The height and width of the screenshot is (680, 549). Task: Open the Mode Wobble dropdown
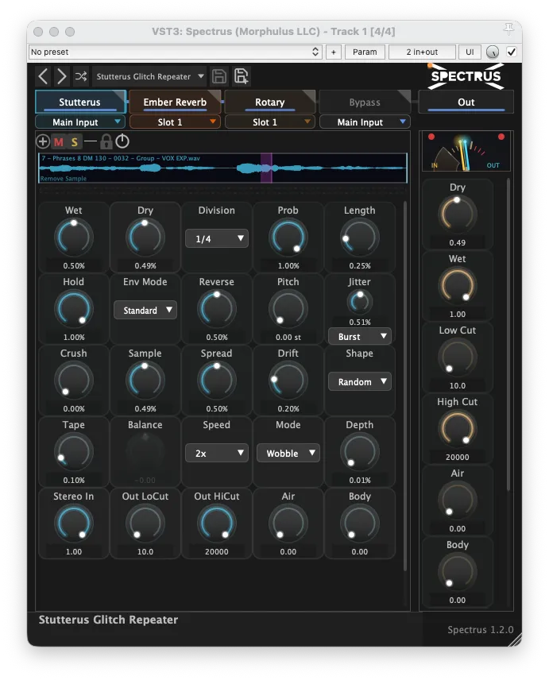(x=288, y=453)
